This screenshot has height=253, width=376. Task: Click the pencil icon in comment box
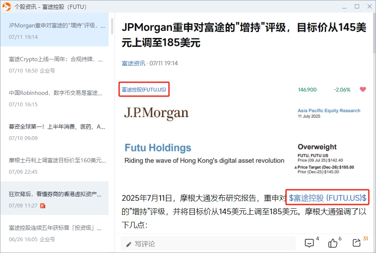click(x=129, y=244)
